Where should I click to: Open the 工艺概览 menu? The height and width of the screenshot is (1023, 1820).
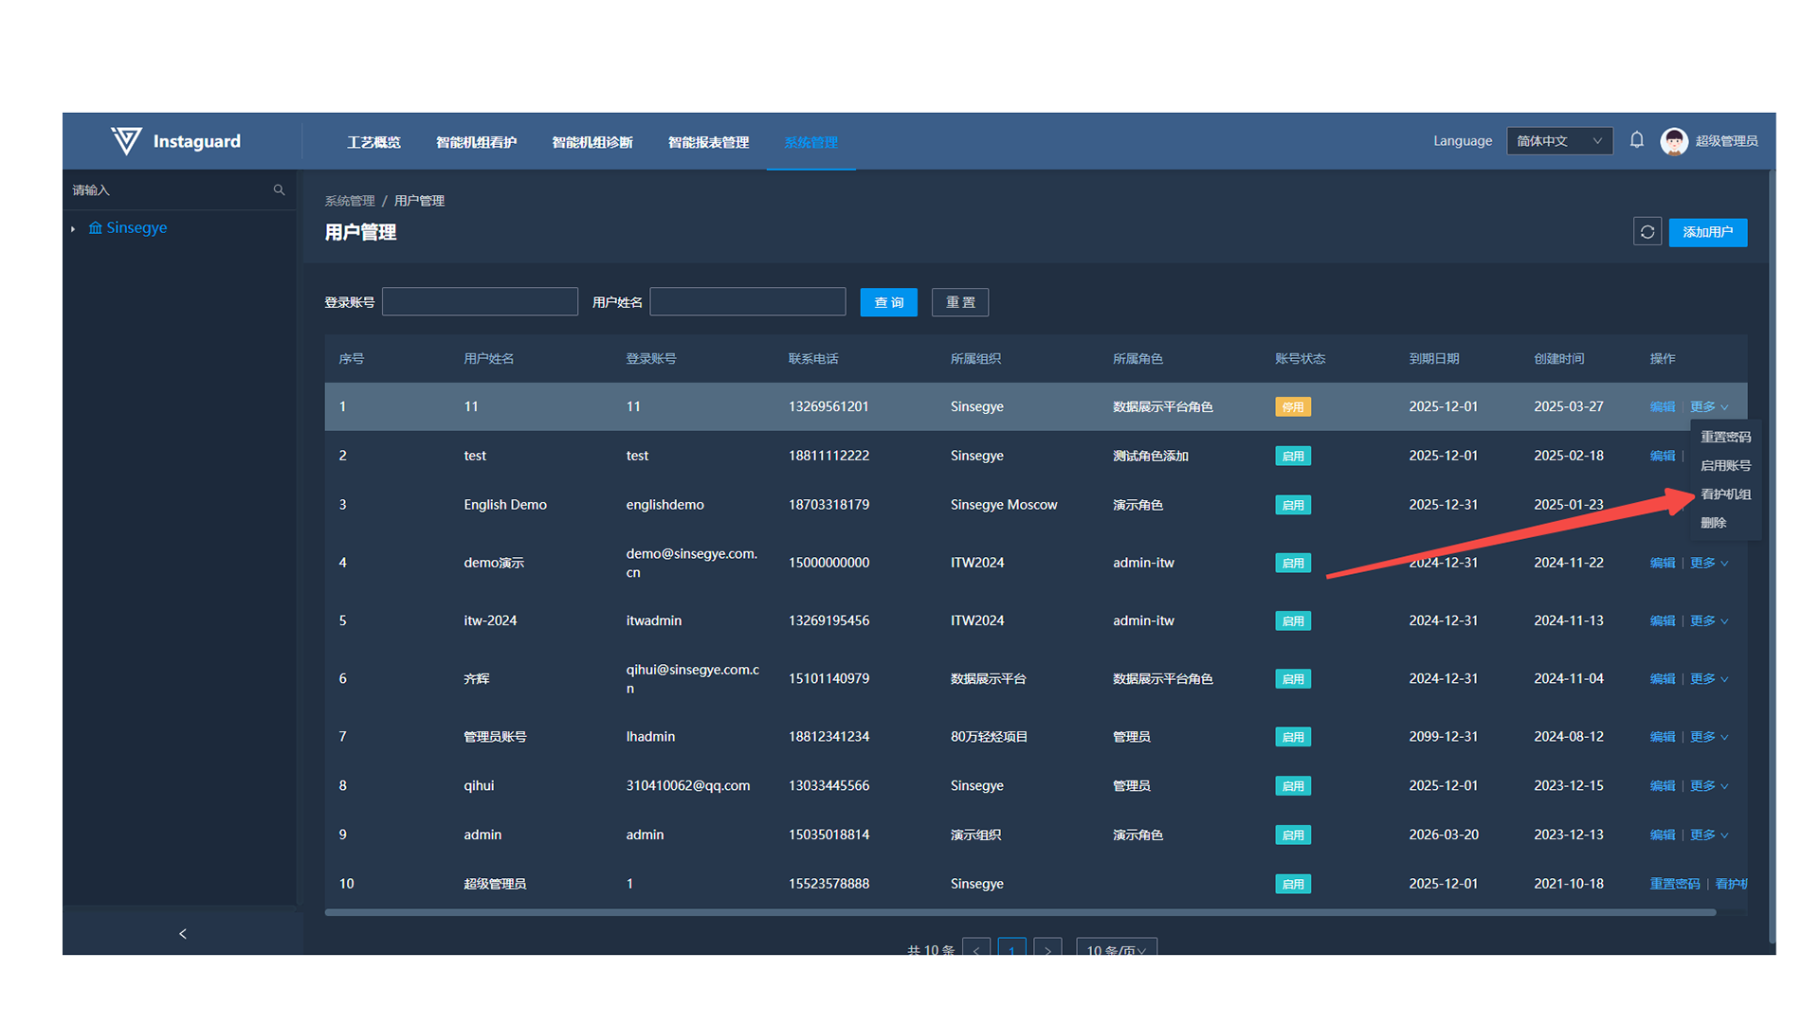[373, 142]
